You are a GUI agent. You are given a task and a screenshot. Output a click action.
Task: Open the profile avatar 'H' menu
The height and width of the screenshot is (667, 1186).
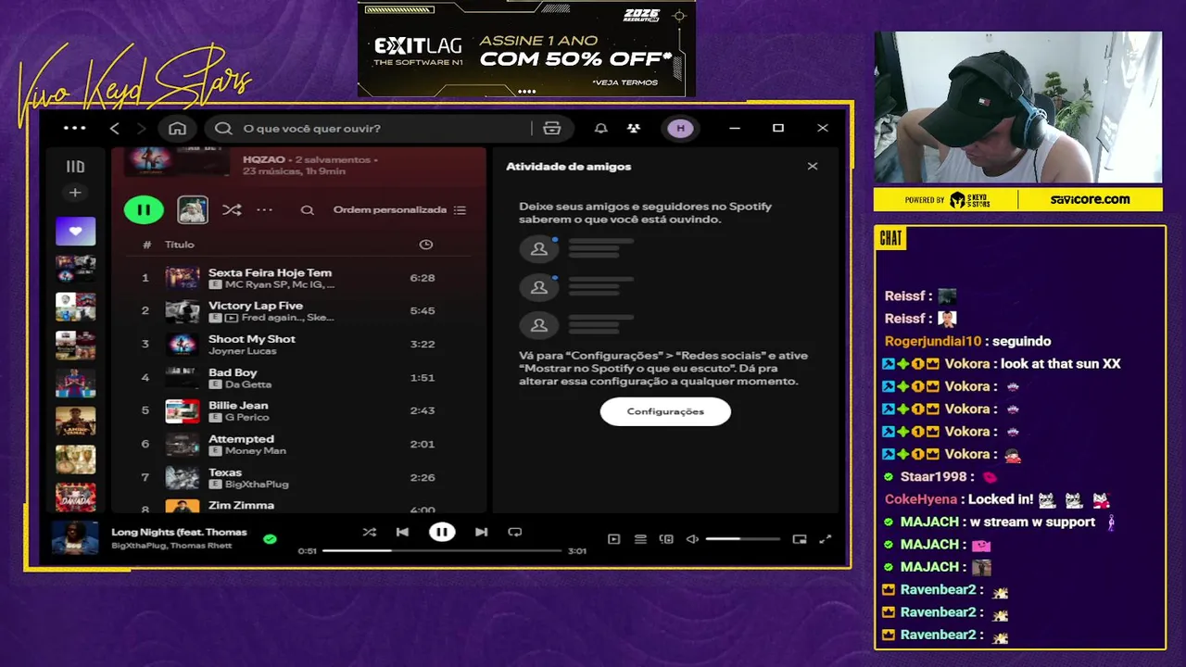(680, 128)
